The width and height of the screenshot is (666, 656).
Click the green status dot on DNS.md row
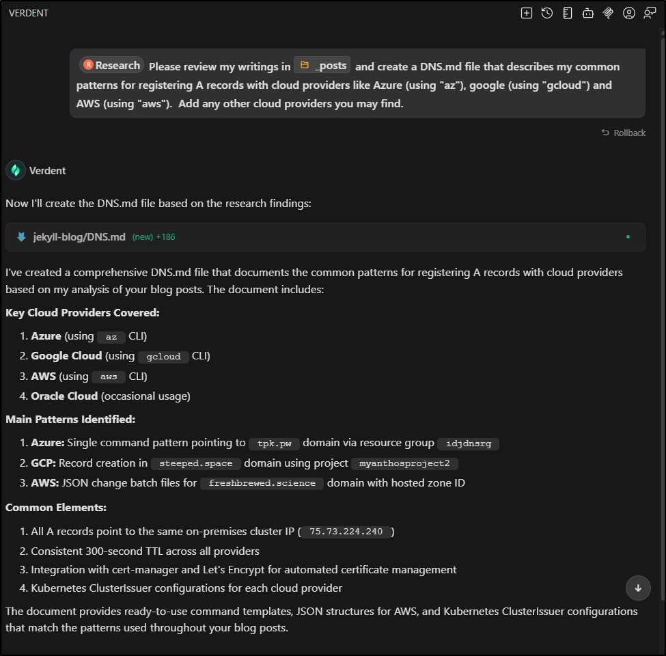tap(627, 237)
